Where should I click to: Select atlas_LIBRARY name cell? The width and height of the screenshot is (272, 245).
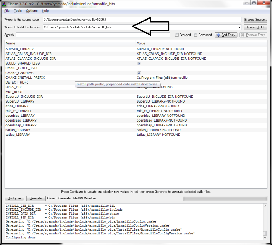[17, 106]
